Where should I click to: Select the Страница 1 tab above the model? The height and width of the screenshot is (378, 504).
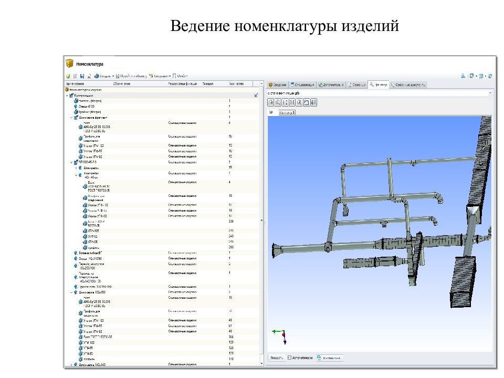point(287,112)
